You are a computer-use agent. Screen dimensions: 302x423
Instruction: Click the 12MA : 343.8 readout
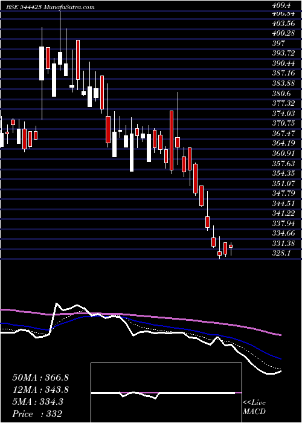pyautogui.click(x=40, y=390)
